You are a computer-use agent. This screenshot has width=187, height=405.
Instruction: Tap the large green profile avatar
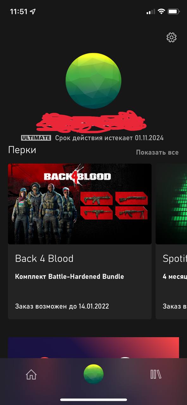(93, 81)
